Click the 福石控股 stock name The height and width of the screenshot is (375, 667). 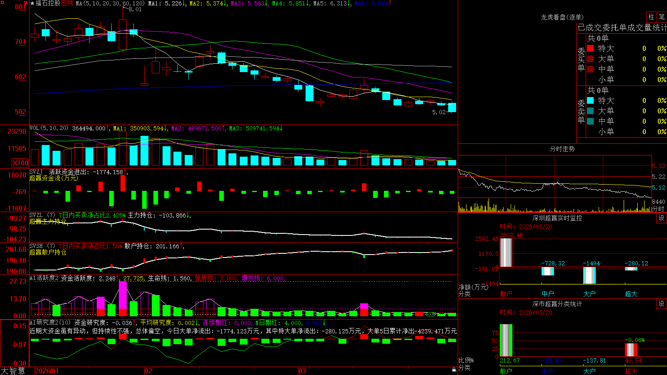coord(48,3)
